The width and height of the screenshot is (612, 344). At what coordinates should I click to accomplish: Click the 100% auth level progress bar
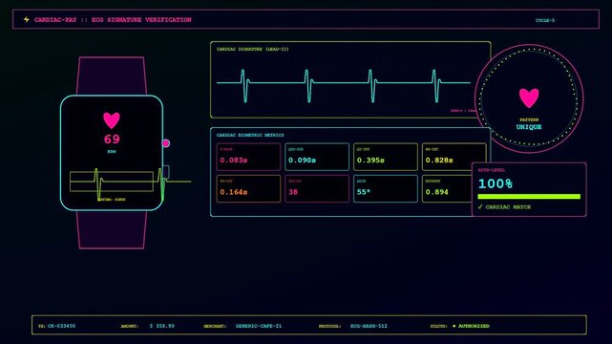pos(529,197)
